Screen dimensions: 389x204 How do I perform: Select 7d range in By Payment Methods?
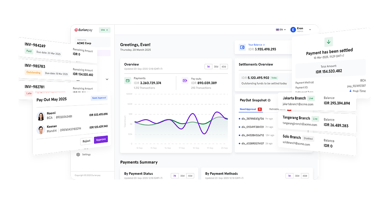coord(289,176)
